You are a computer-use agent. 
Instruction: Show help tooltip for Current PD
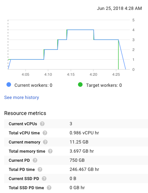(35, 160)
